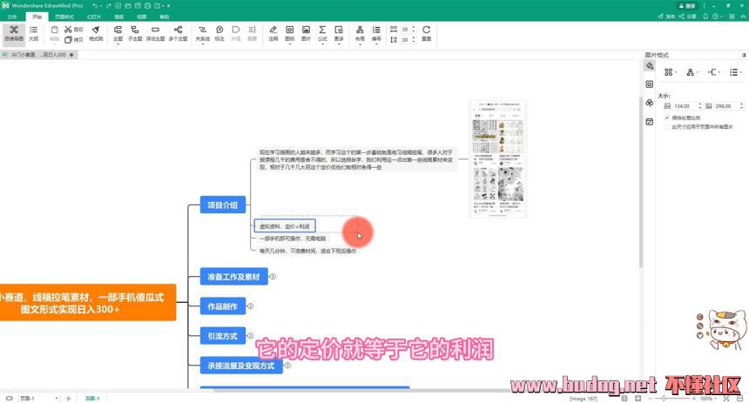Select the 关系线 relationship line tool
This screenshot has height=403, width=749.
coord(202,32)
